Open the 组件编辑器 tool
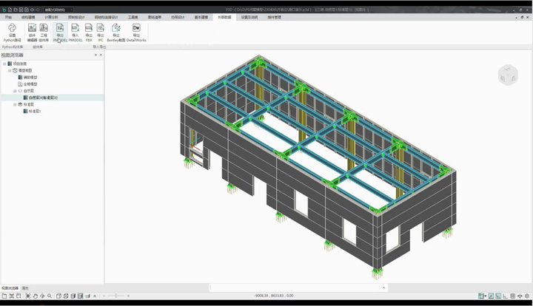This screenshot has width=533, height=306. click(32, 30)
